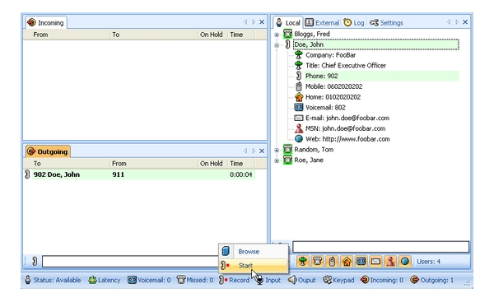Screen dimensions: 494x302
Task: Open Web: http://www.foobar.com entry
Action: (x=347, y=139)
